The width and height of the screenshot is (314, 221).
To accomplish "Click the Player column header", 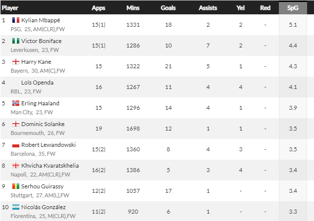I will click(10, 8).
